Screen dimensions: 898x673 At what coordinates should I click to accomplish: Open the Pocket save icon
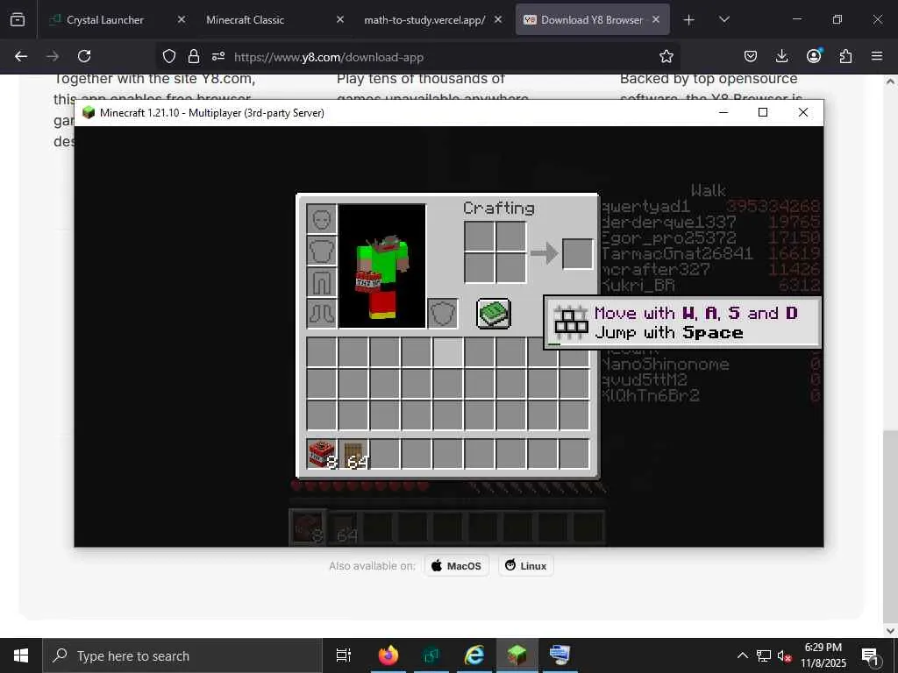coord(751,56)
